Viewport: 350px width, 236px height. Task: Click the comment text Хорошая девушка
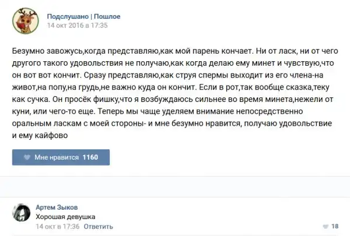(x=65, y=217)
